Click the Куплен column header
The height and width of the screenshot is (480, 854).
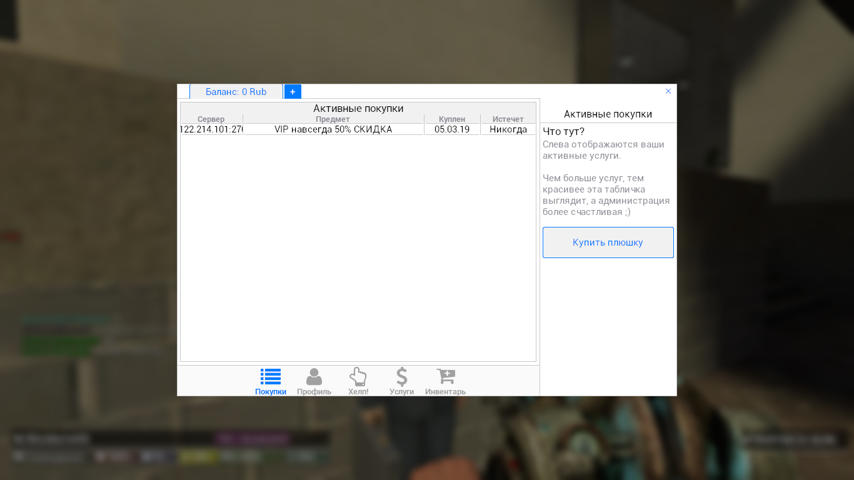click(x=452, y=119)
